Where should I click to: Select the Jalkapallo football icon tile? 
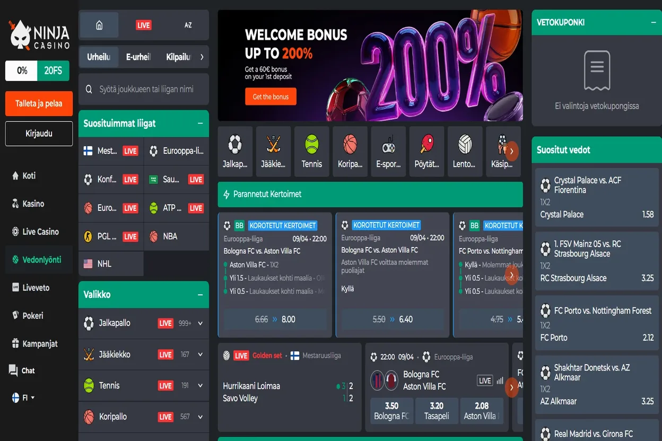[x=235, y=151]
